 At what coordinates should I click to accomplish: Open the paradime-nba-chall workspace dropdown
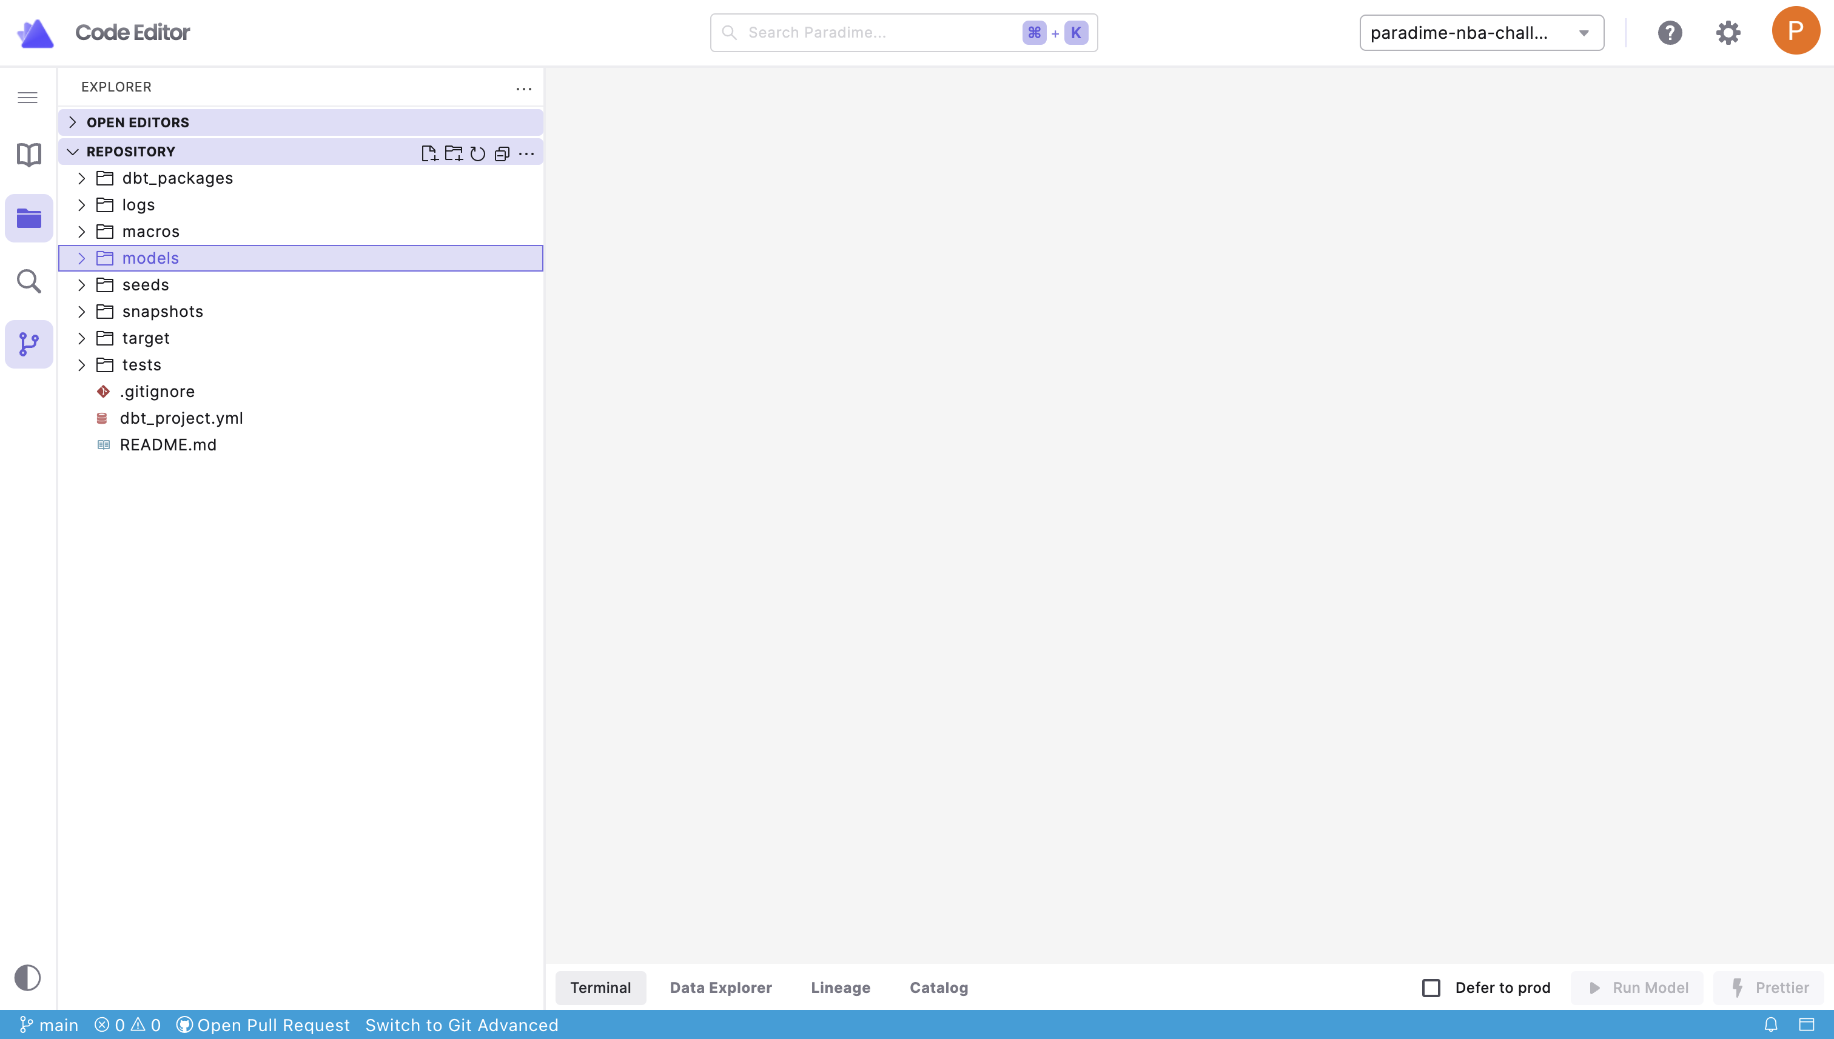coord(1482,33)
